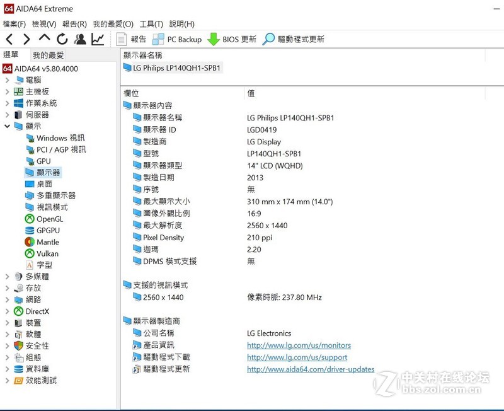Switch to the 我的最愛 sidebar tab
The image size is (504, 411).
pos(49,55)
